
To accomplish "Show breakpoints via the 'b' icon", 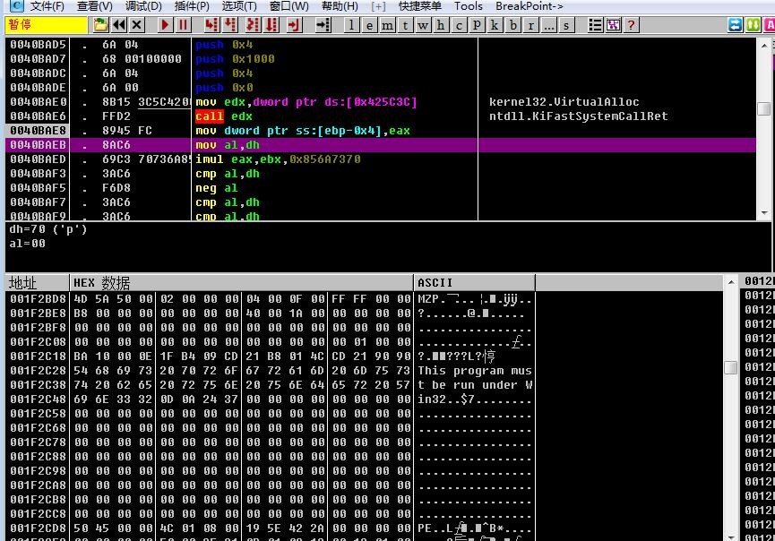I will point(511,25).
